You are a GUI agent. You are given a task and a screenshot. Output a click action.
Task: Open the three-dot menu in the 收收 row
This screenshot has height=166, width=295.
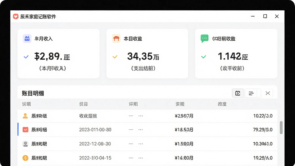pos(141,116)
